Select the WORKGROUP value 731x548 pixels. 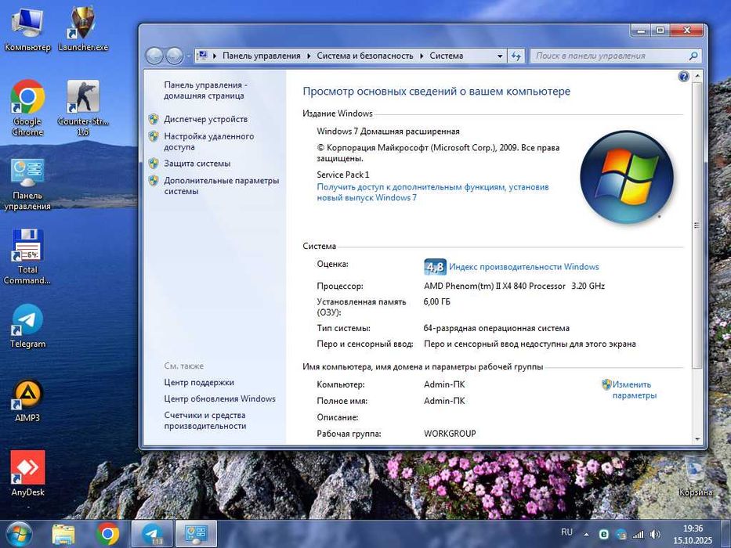click(x=450, y=434)
